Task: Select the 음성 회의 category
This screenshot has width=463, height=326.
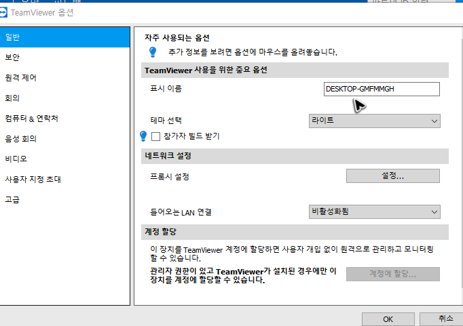Action: pos(65,138)
